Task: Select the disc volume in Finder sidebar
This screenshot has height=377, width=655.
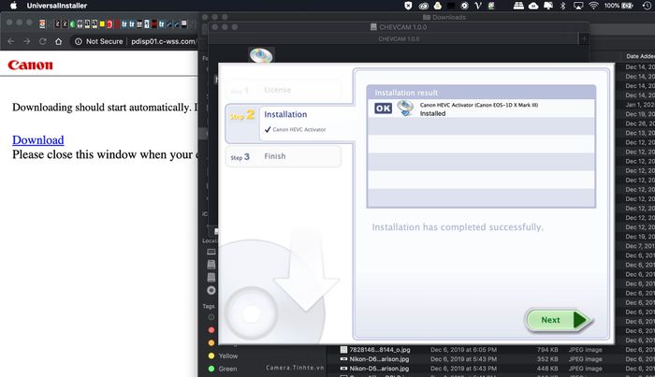Action: (x=211, y=290)
